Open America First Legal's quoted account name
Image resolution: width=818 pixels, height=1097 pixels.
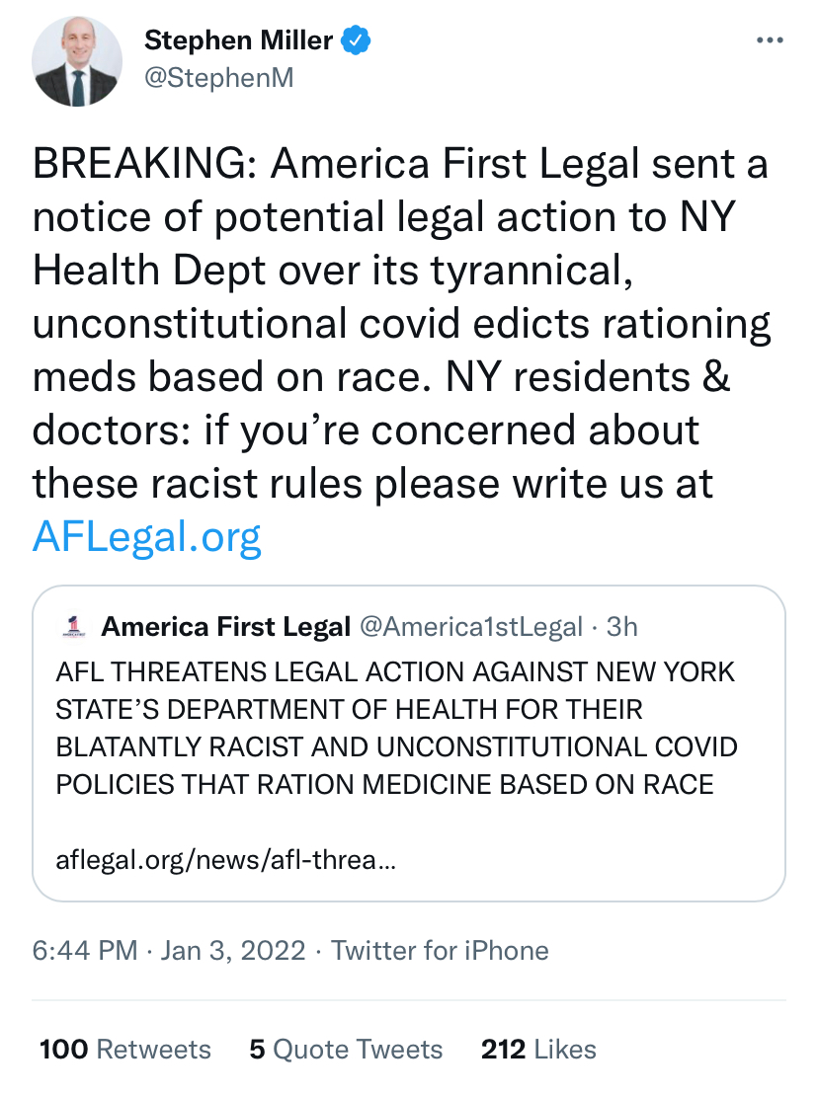point(226,626)
